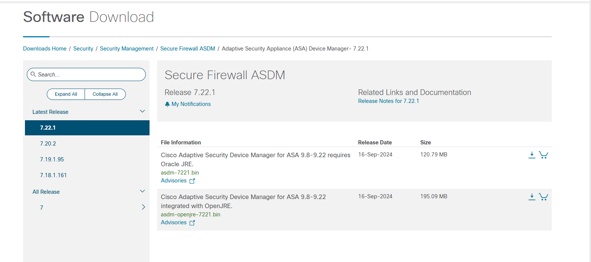The height and width of the screenshot is (262, 591).
Task: Collapse the All Release section chevron
Action: (142, 192)
